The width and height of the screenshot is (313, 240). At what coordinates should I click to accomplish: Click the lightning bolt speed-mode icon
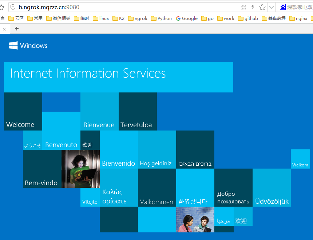tap(253, 7)
